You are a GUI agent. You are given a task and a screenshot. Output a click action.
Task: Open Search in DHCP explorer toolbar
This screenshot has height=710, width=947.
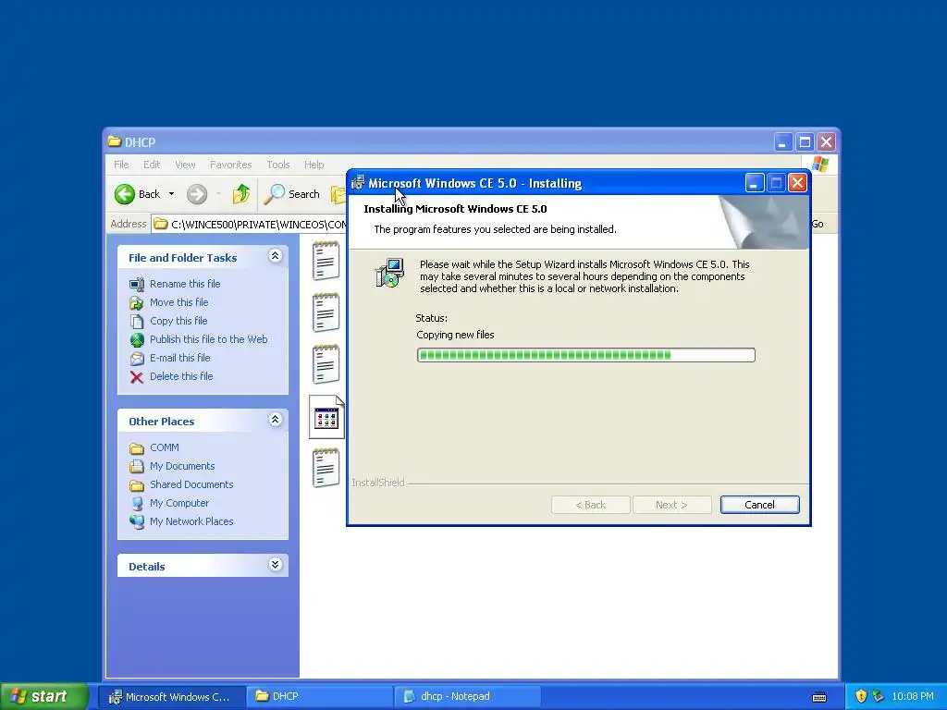291,194
